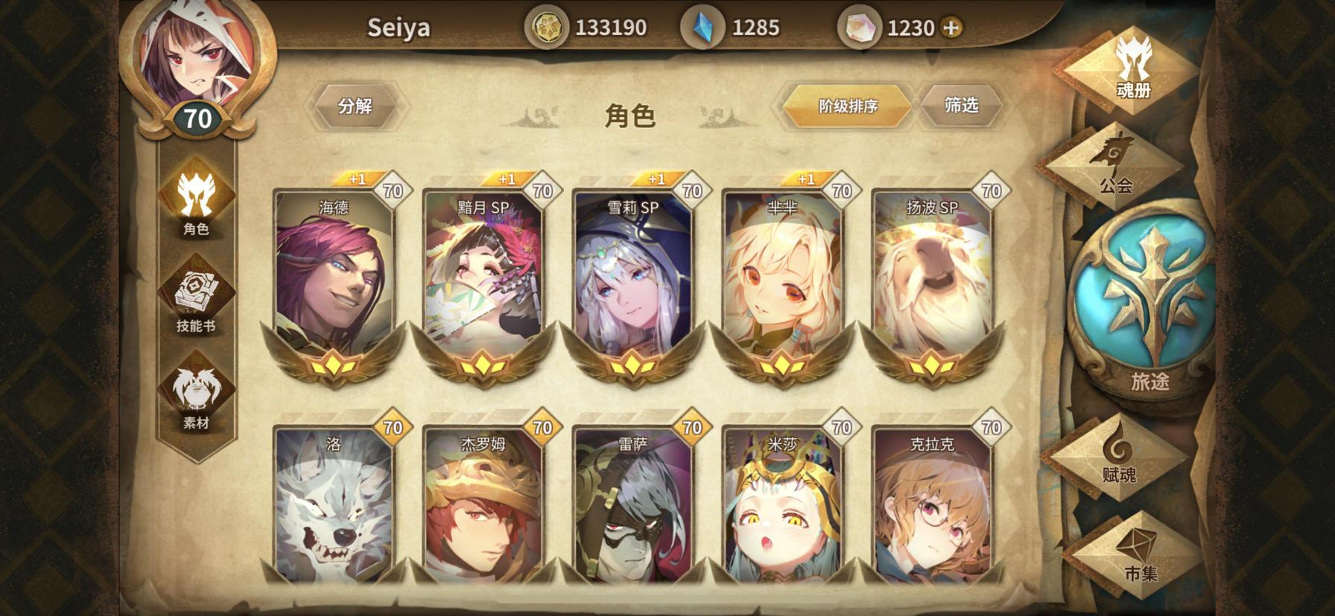The height and width of the screenshot is (616, 1335).
Task: Choose the 克拉克 character card
Action: [x=932, y=506]
